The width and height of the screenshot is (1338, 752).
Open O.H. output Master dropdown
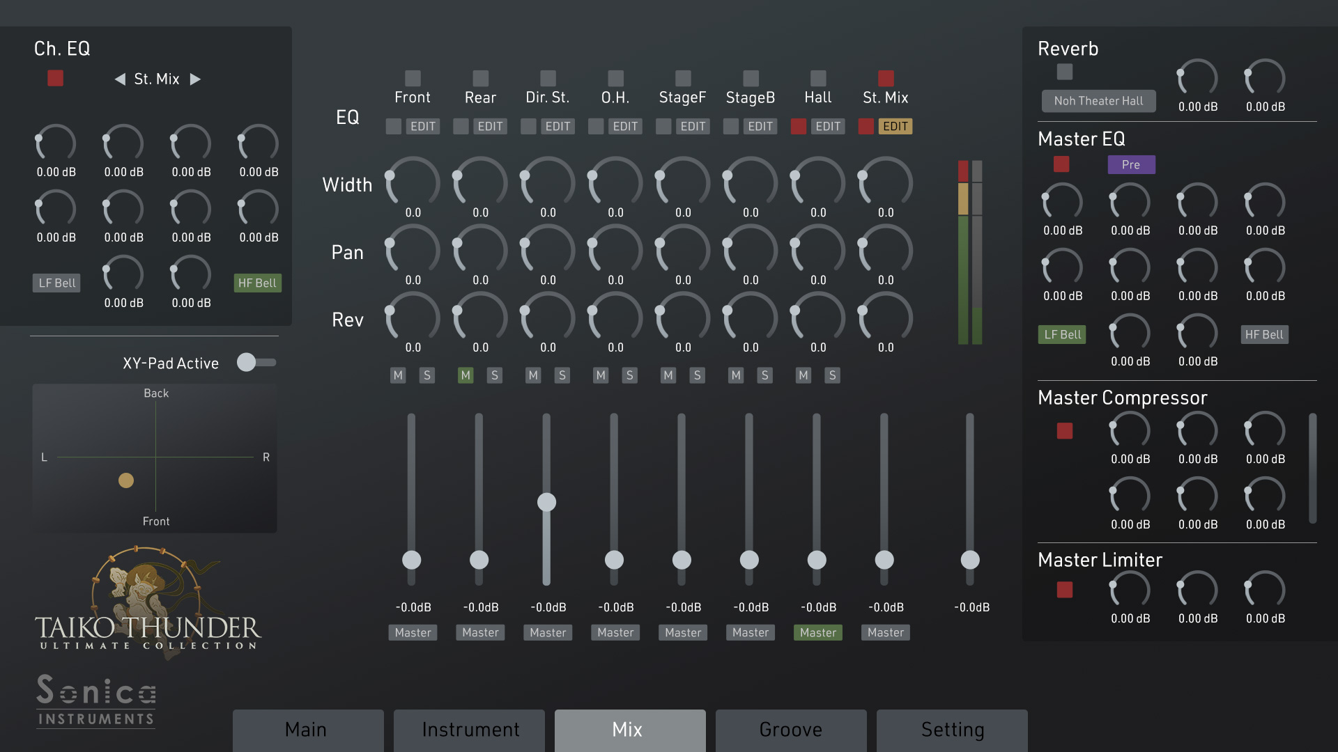click(615, 632)
